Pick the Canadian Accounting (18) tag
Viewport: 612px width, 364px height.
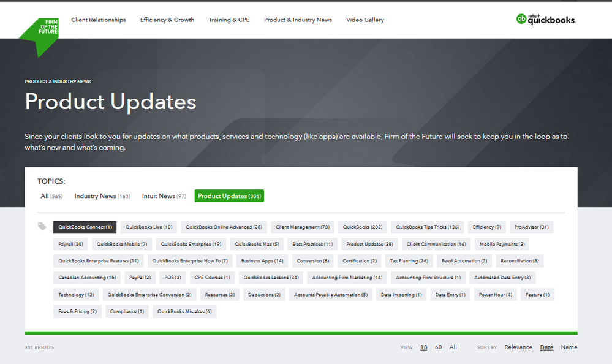point(87,278)
